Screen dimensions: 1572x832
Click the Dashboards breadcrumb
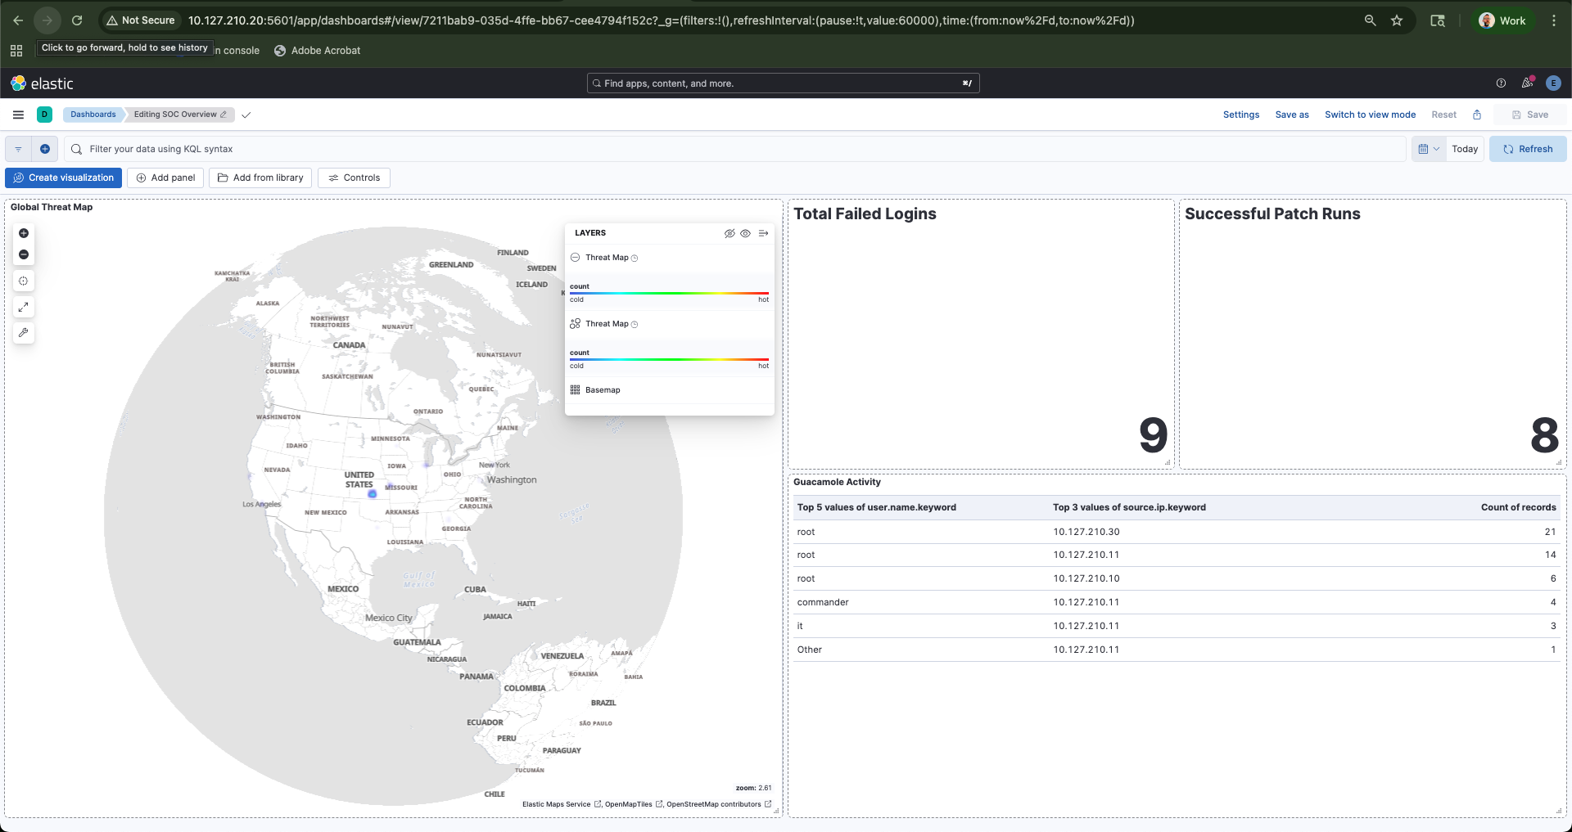pos(93,115)
